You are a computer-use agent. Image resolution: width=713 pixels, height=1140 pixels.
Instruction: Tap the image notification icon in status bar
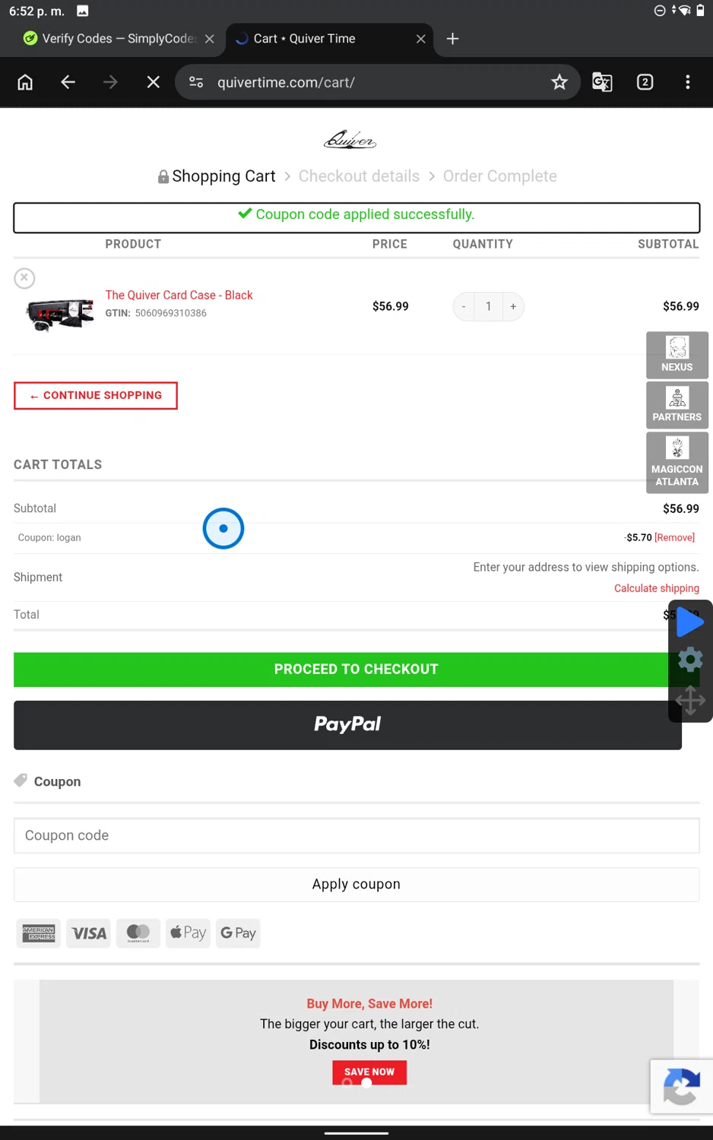pos(83,11)
